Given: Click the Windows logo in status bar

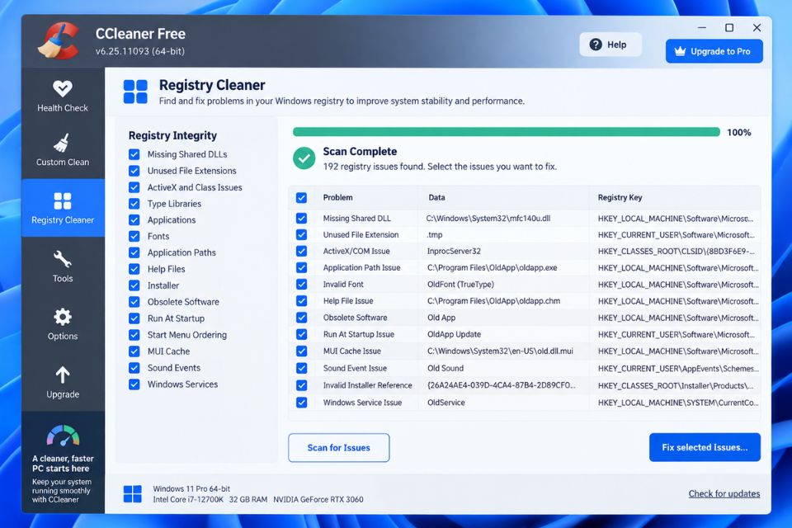Looking at the screenshot, I should 132,493.
